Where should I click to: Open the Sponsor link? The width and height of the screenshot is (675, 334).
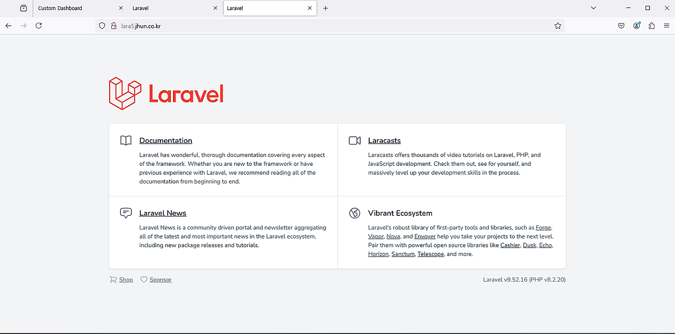tap(160, 280)
